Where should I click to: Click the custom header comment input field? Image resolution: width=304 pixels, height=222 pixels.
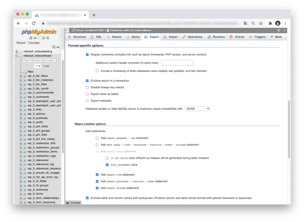click(x=177, y=63)
